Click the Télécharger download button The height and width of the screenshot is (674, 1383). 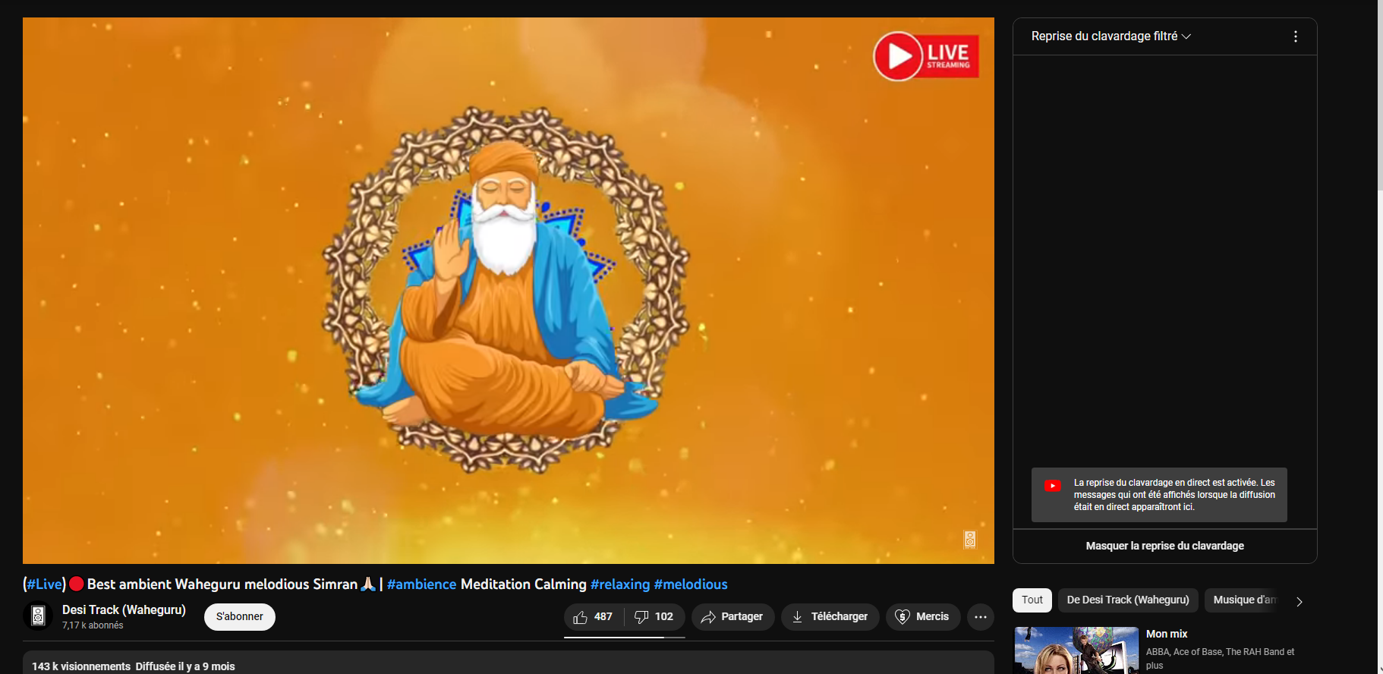tap(830, 617)
